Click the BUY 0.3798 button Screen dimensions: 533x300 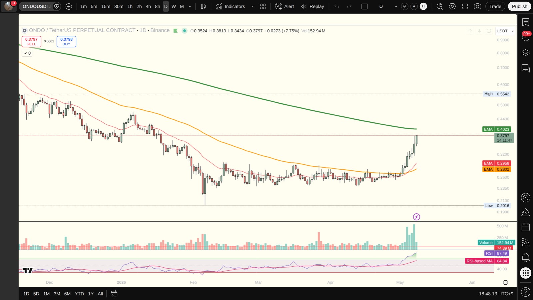tap(66, 42)
